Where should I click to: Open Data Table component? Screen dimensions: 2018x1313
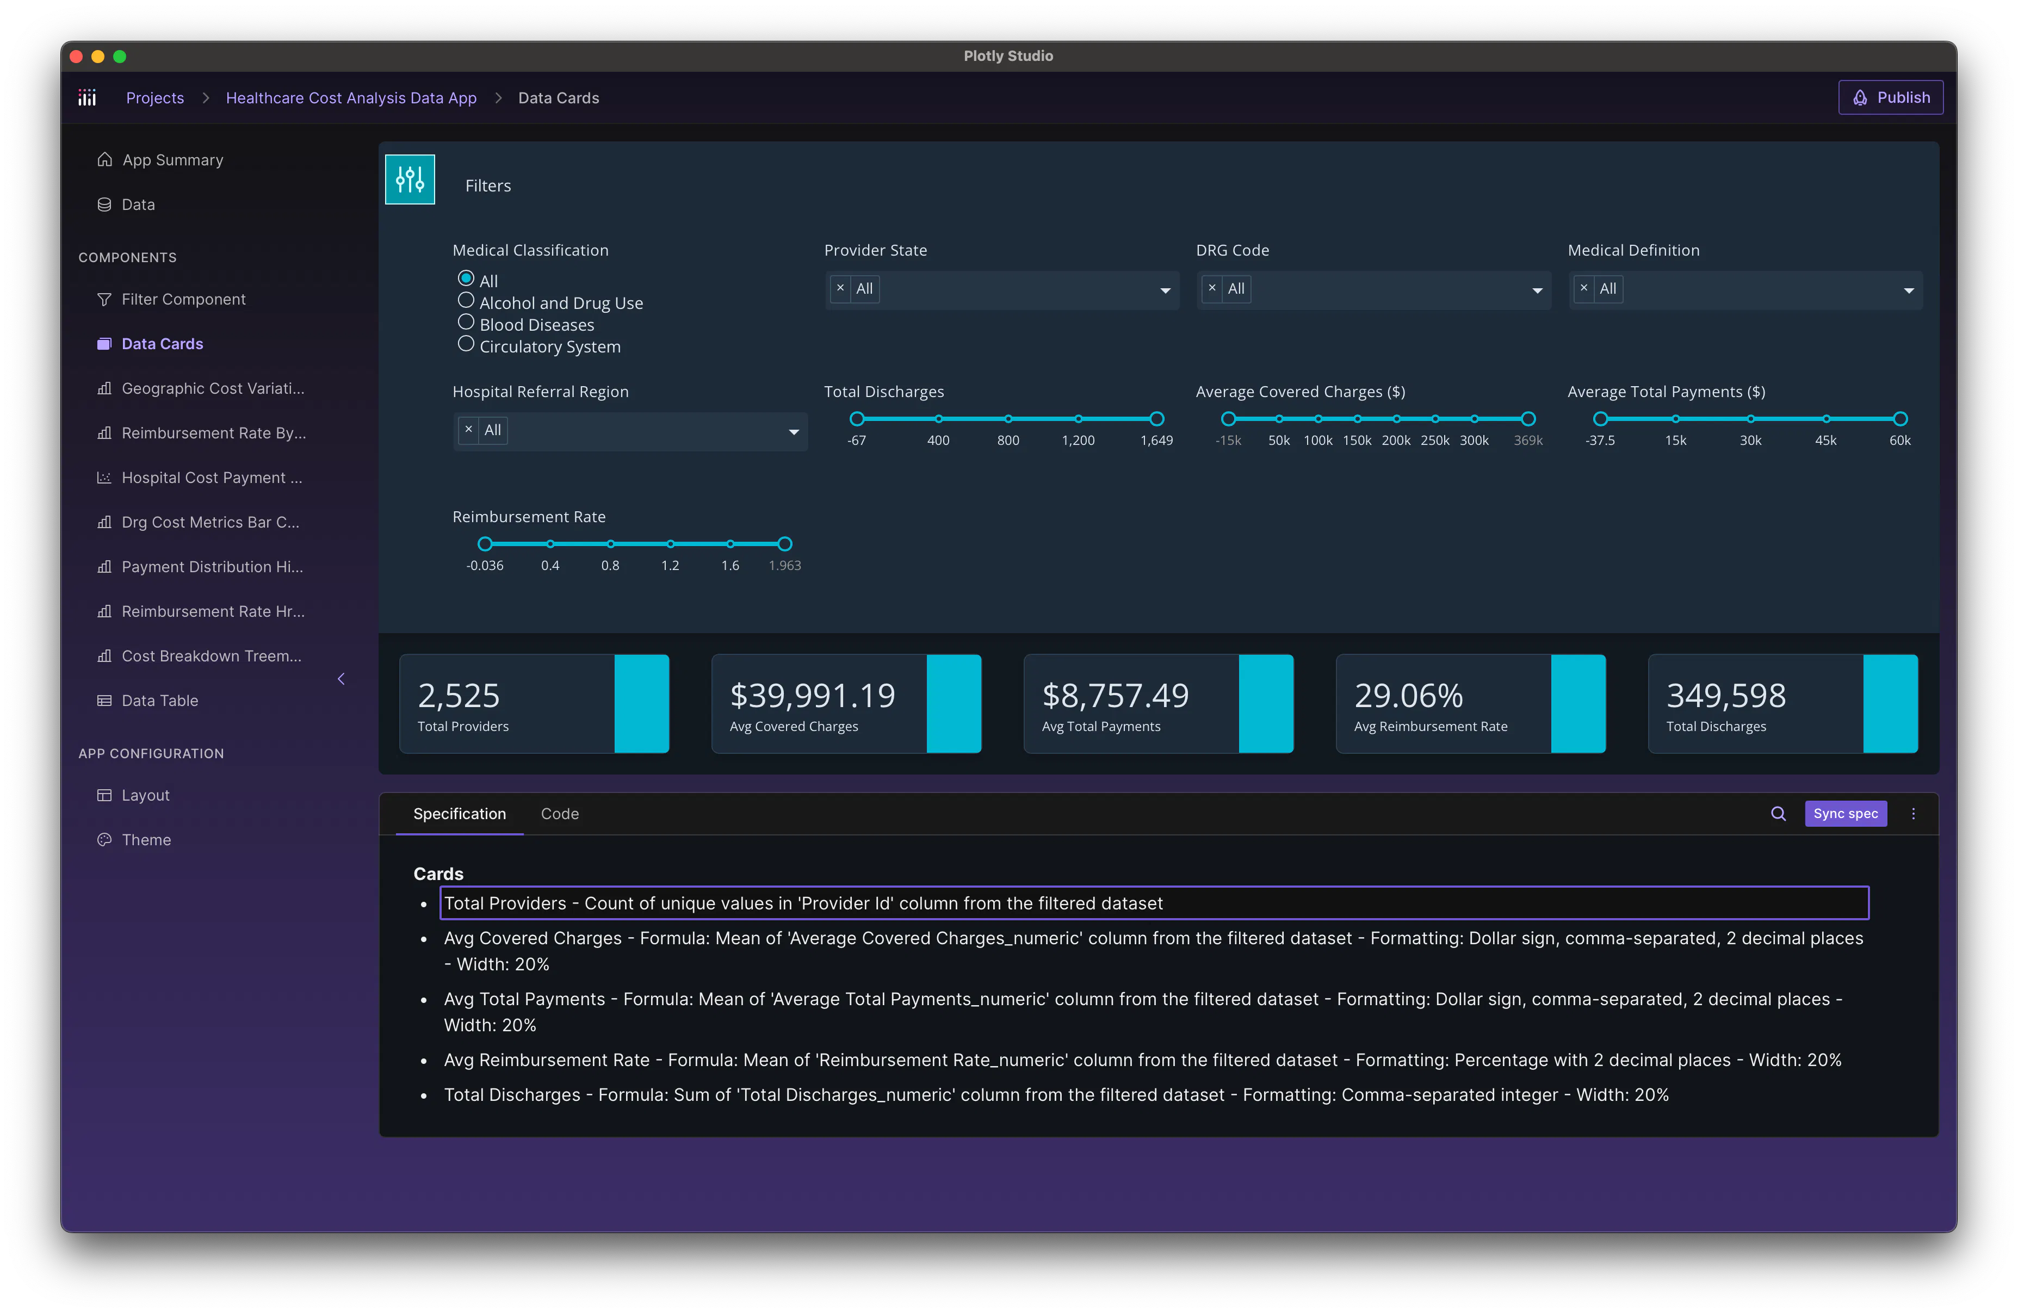(x=147, y=700)
